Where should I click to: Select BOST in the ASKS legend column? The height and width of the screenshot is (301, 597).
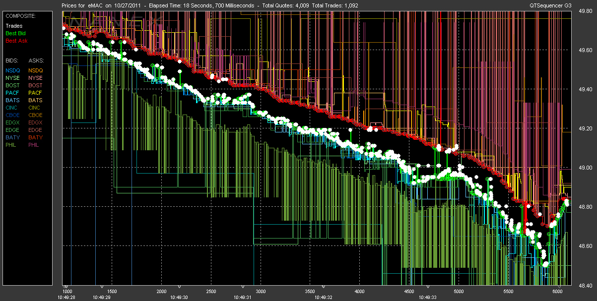click(36, 85)
